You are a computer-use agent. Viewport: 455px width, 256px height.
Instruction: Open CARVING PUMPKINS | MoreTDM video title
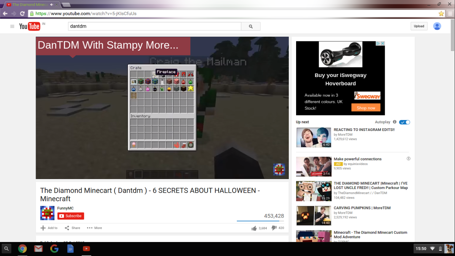pyautogui.click(x=362, y=208)
